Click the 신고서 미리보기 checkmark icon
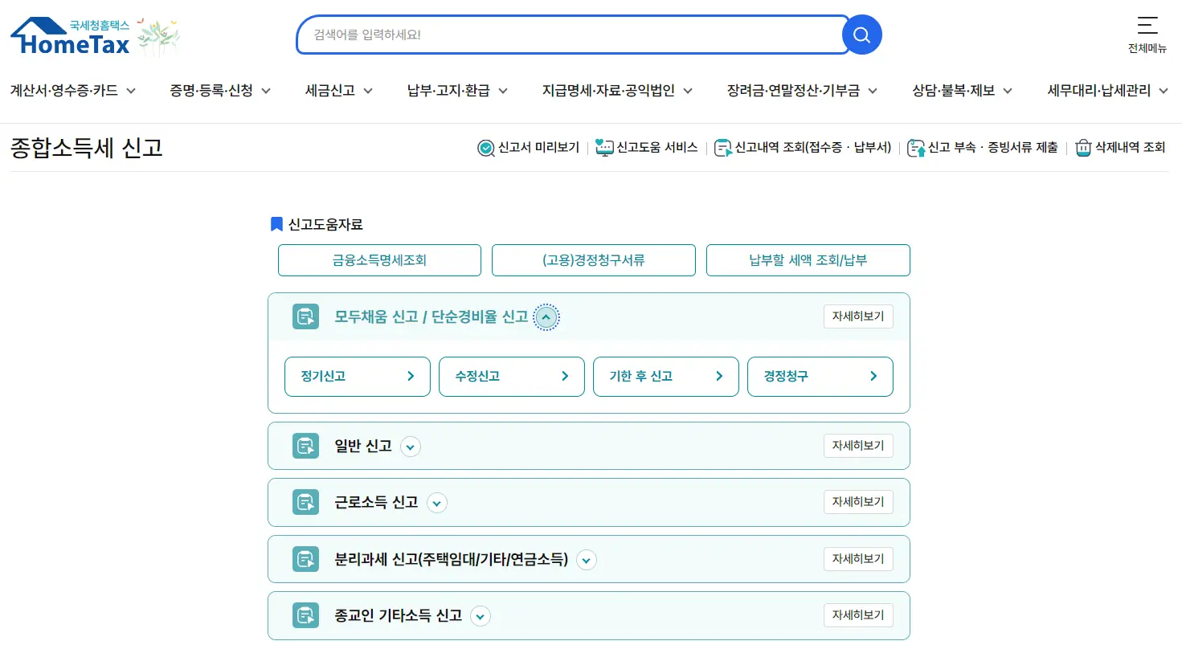Image resolution: width=1182 pixels, height=649 pixels. tap(485, 148)
